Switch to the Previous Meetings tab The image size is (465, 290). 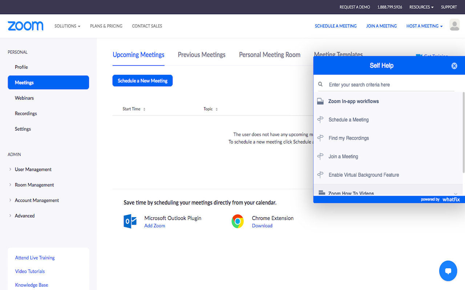202,55
